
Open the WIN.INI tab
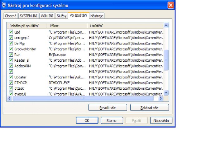pyautogui.click(x=47, y=16)
